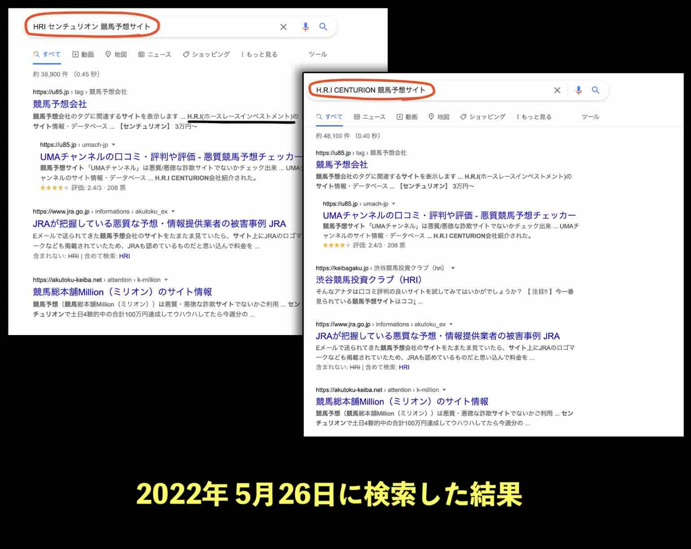Viewport: 691px width, 549px height.
Task: Click 含めて検索 HRI link in right window
Action: [x=404, y=367]
